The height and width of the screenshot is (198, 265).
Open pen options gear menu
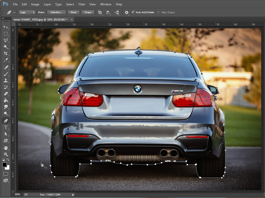(127, 12)
